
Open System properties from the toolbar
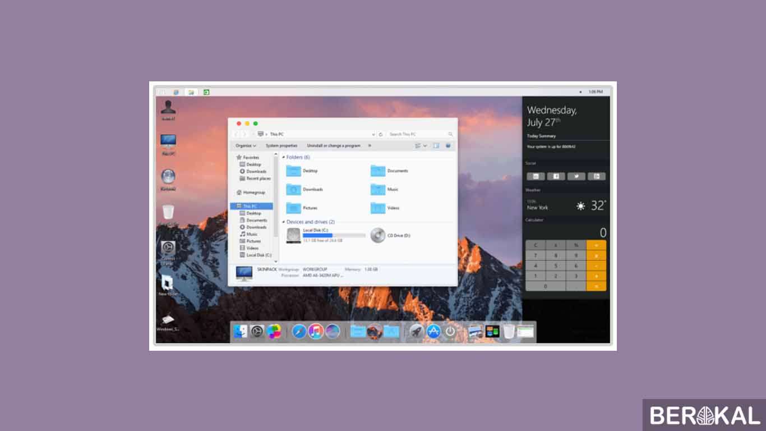pos(282,145)
